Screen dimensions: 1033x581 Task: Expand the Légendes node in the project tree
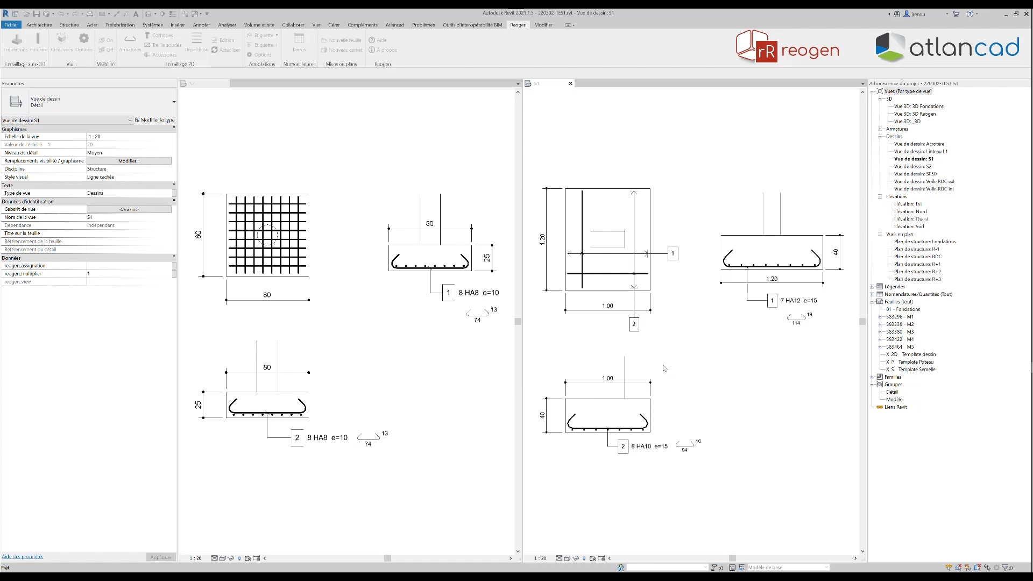point(872,287)
